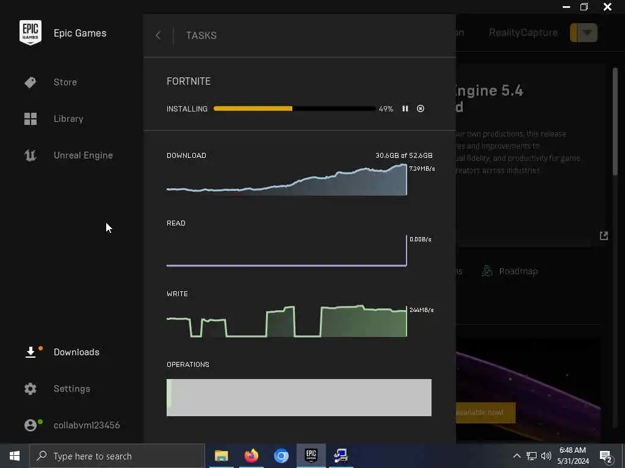Show hidden system tray icons
Viewport: 625px width, 468px height.
coord(516,456)
